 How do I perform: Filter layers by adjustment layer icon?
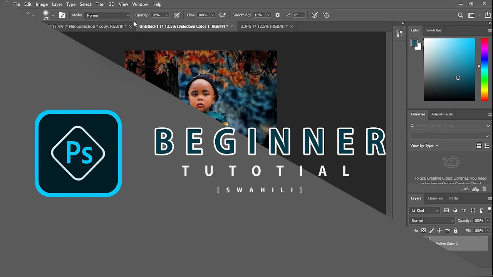click(x=455, y=210)
